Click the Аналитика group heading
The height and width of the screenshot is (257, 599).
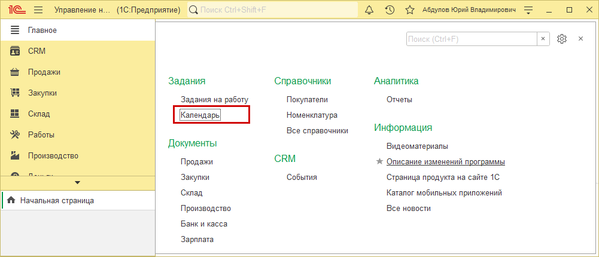point(396,81)
